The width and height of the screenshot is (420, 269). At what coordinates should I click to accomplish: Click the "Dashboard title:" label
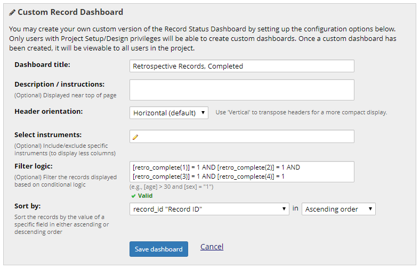[42, 65]
